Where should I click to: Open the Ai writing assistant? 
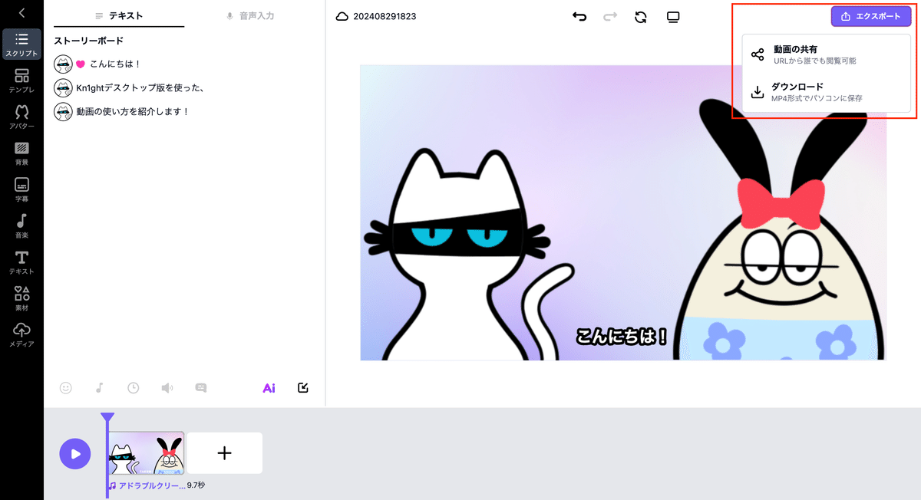269,388
